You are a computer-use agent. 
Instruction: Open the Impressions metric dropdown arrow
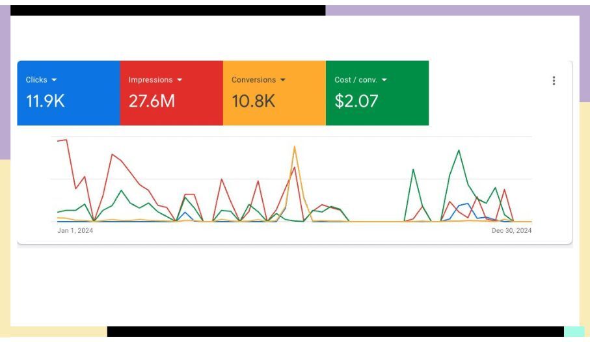180,80
